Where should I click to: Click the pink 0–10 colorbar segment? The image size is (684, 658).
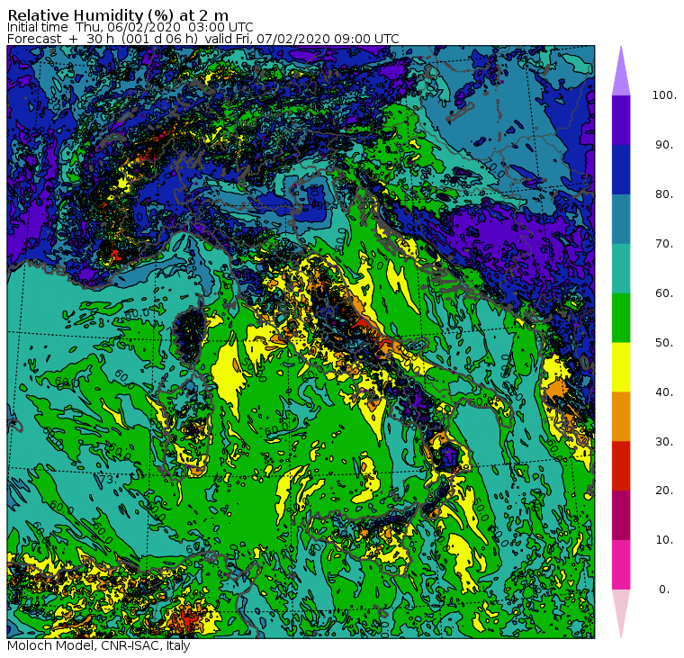coord(621,564)
